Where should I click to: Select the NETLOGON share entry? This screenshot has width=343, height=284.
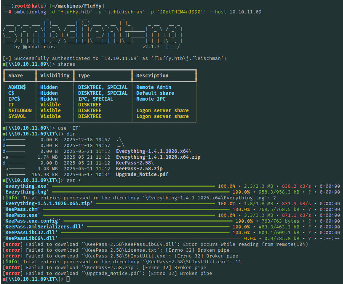(x=20, y=110)
